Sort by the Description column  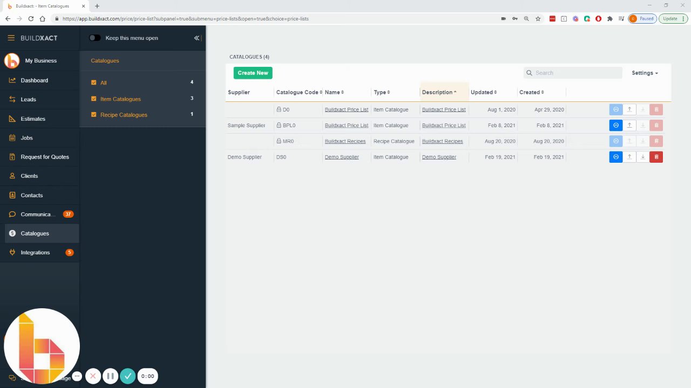point(439,92)
